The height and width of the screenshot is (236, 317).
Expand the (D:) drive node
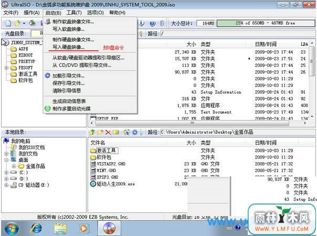6,178
